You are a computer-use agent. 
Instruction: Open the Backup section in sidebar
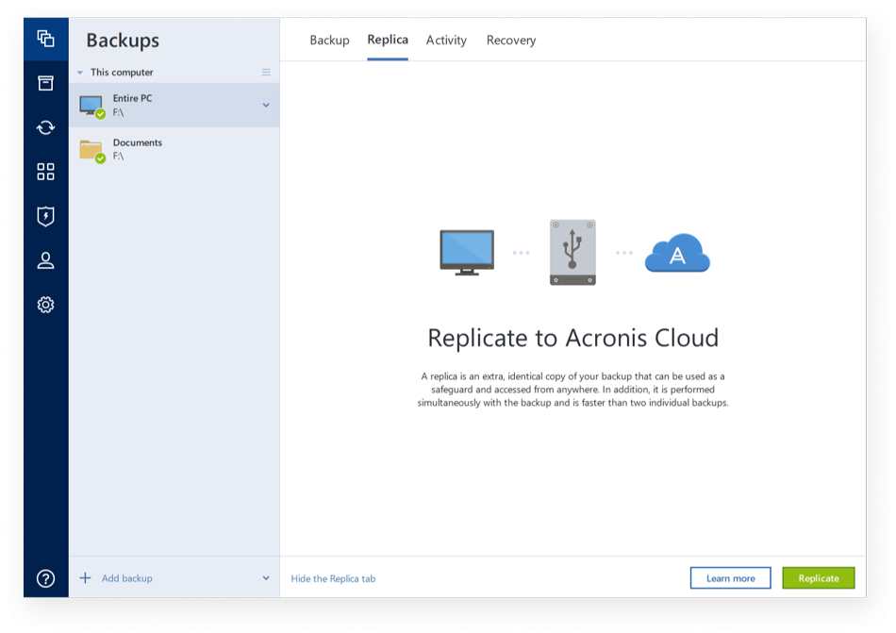45,39
